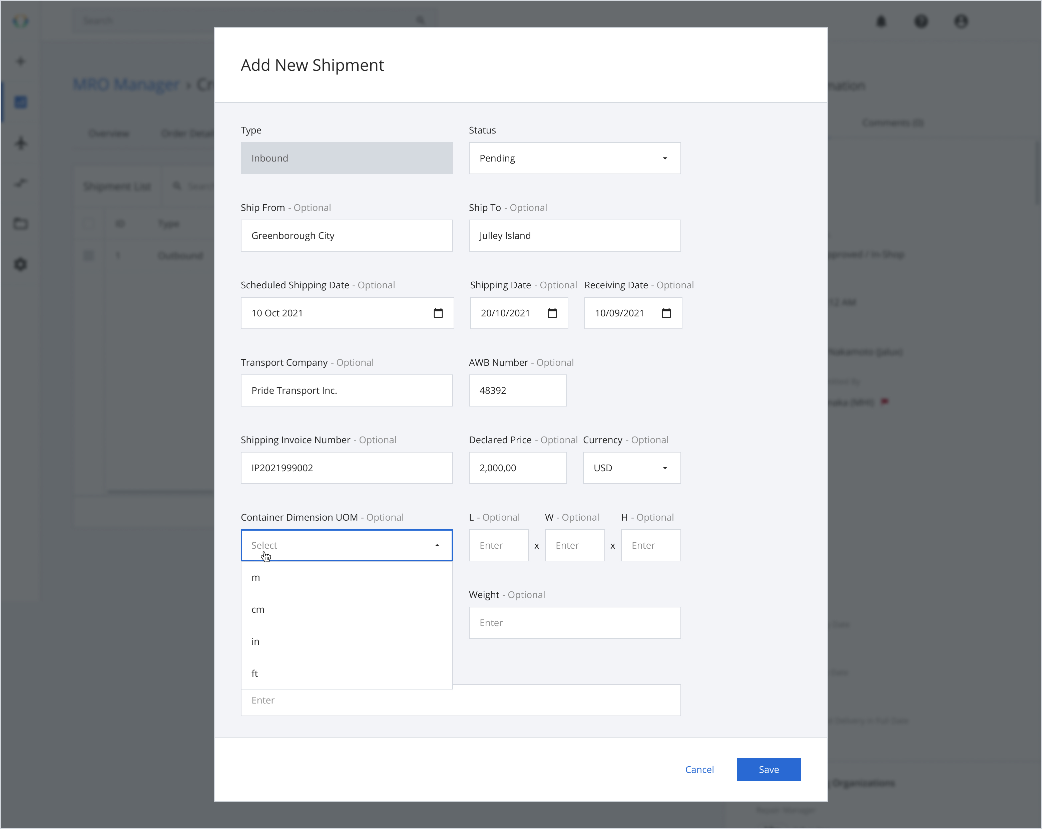Click the Ship To field Julley Island
Image resolution: width=1042 pixels, height=829 pixels.
pos(575,236)
